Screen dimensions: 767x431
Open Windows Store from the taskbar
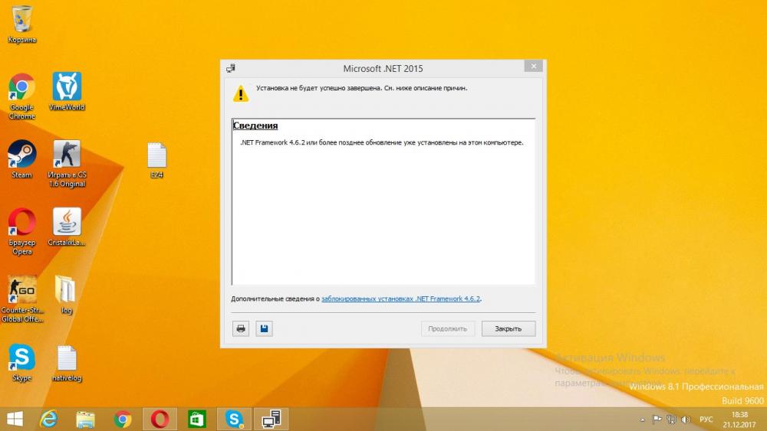point(197,419)
